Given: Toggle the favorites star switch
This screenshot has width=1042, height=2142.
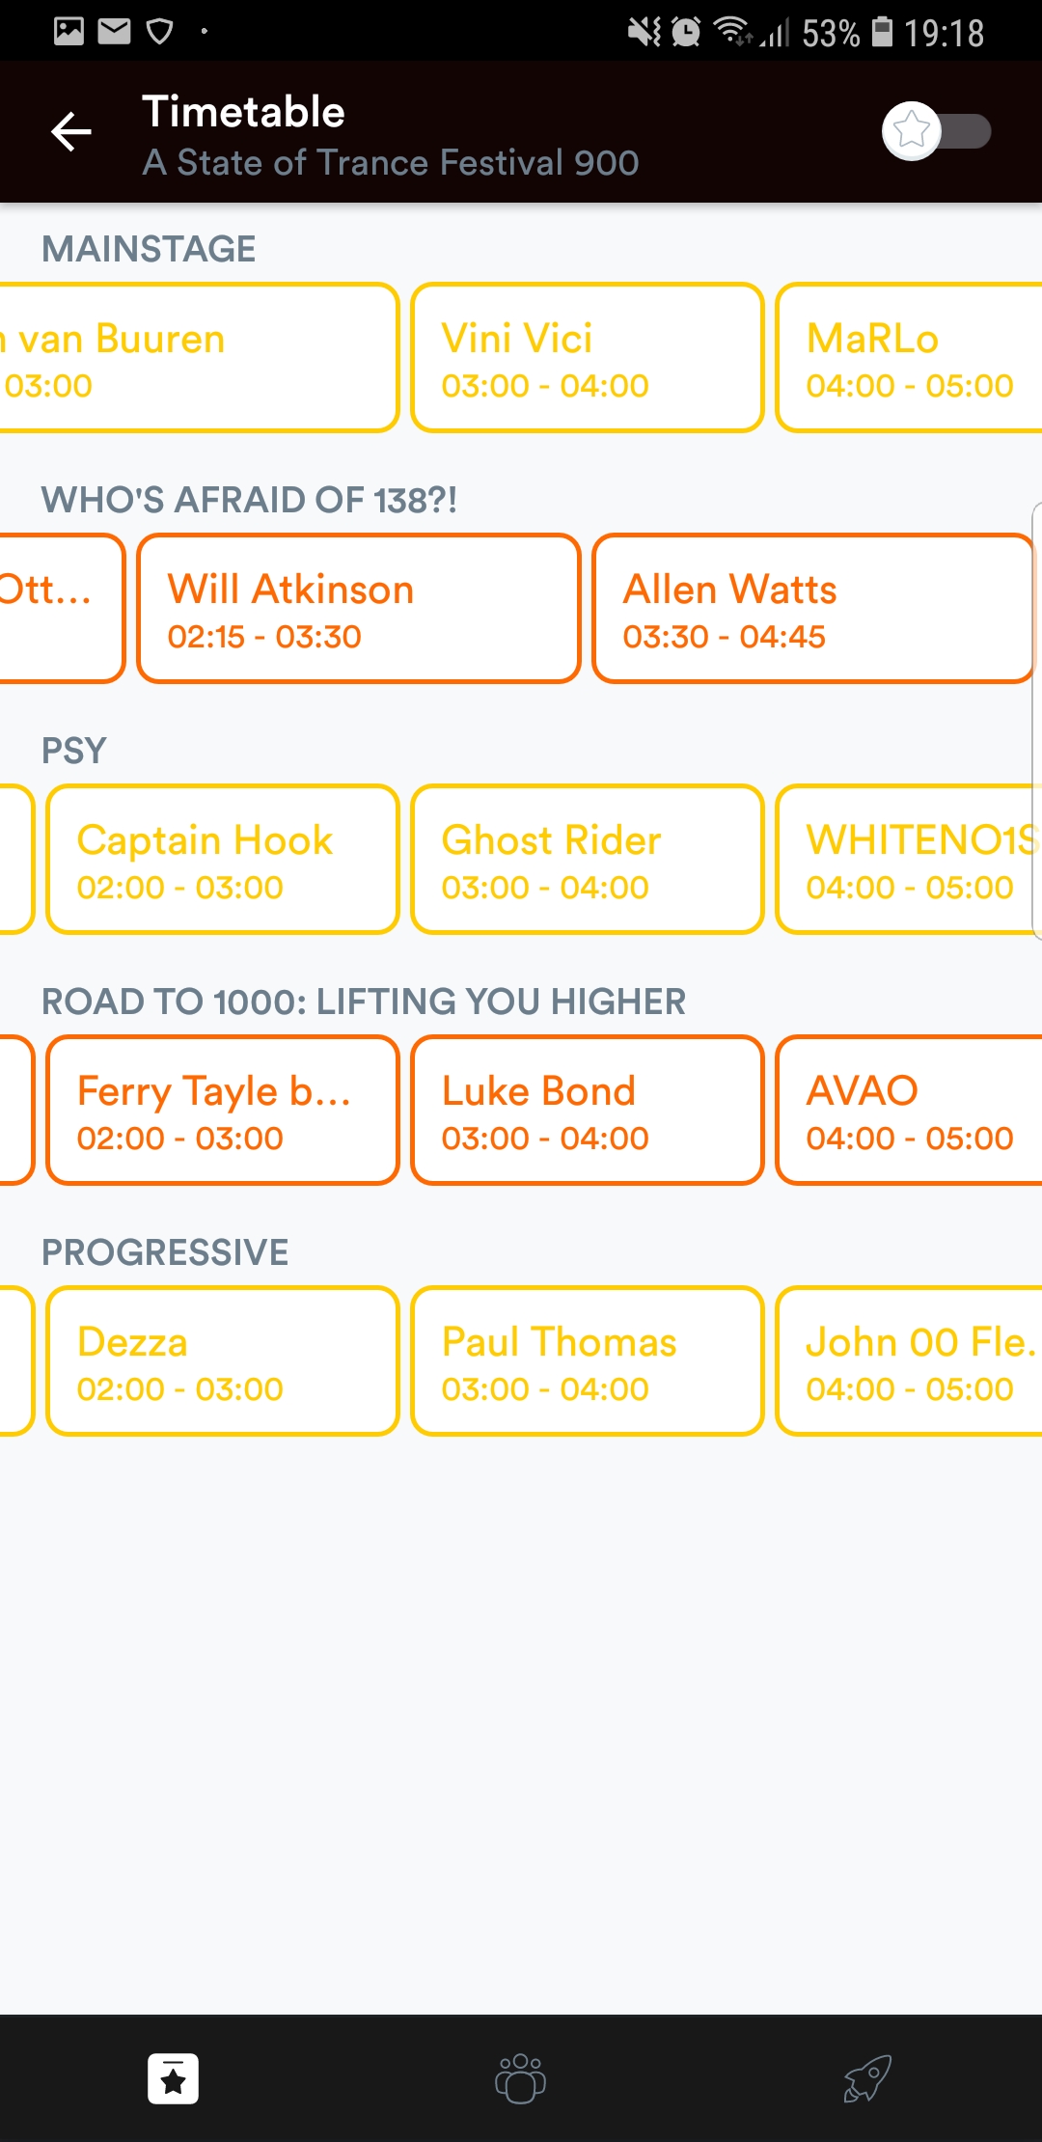Looking at the screenshot, I should [x=935, y=131].
